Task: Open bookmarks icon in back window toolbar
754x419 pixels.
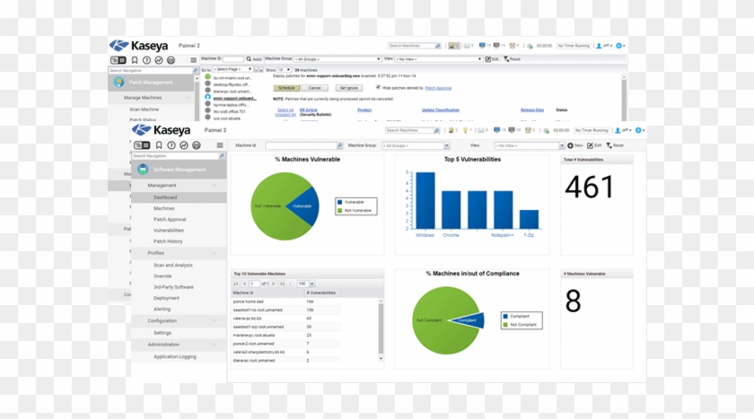Action: 135,60
